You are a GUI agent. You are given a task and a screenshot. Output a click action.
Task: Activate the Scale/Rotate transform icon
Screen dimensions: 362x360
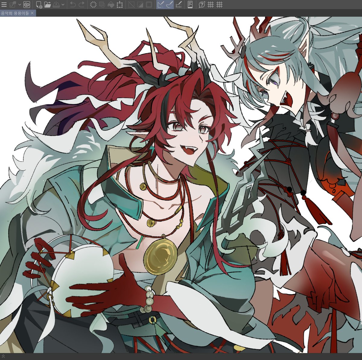tap(120, 5)
